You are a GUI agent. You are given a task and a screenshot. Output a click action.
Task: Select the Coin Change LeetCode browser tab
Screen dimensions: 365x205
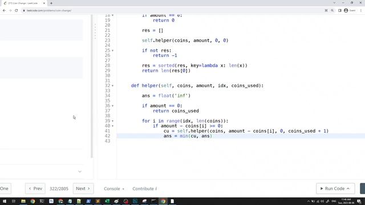(x=24, y=3)
